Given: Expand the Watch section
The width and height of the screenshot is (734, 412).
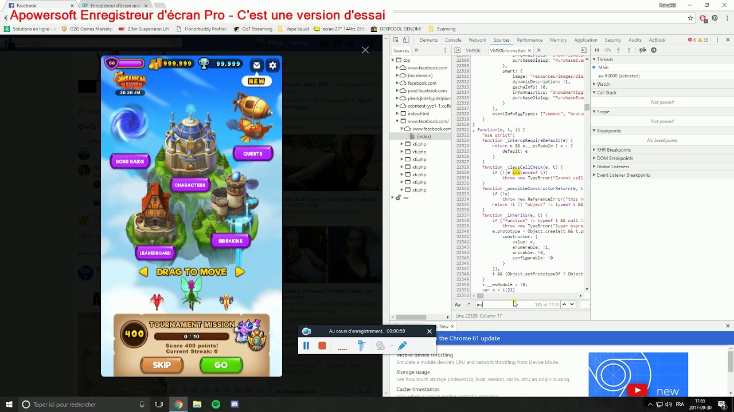Looking at the screenshot, I should tap(661, 84).
